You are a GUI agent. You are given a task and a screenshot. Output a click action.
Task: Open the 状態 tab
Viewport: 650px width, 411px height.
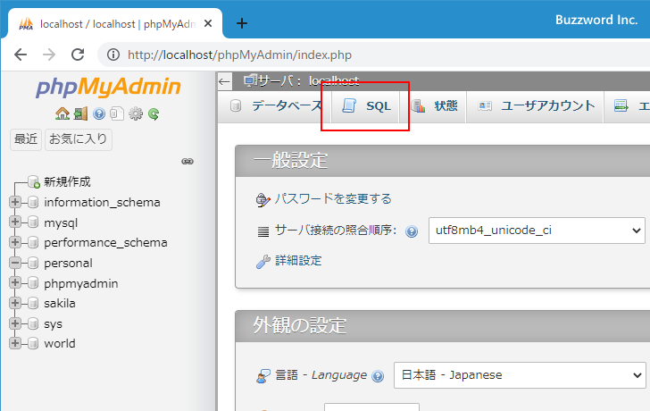[434, 106]
